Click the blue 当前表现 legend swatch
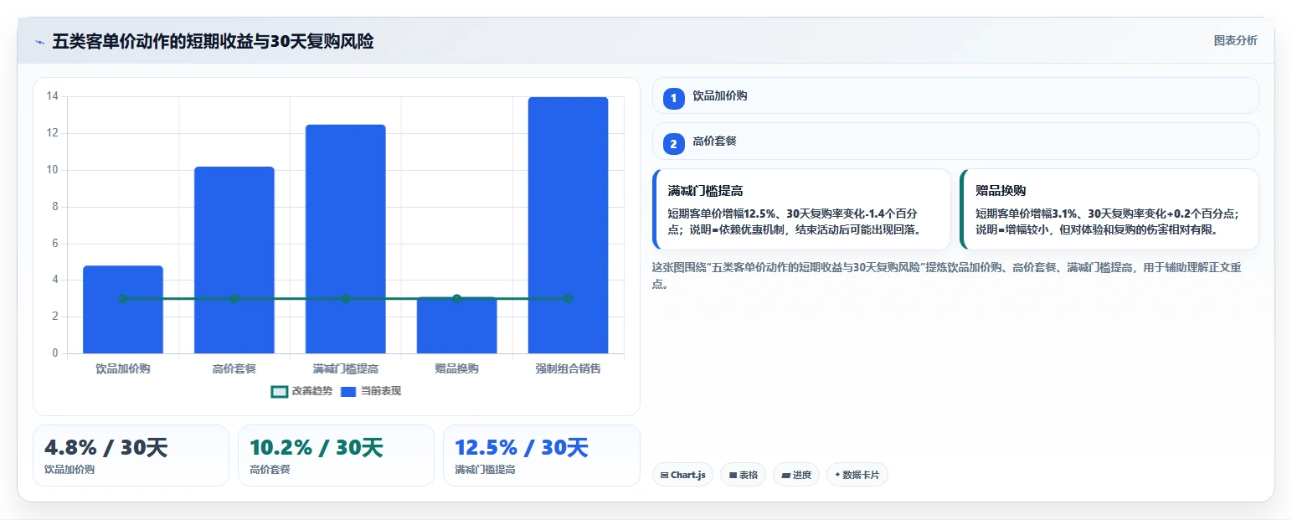The image size is (1292, 520). click(349, 392)
